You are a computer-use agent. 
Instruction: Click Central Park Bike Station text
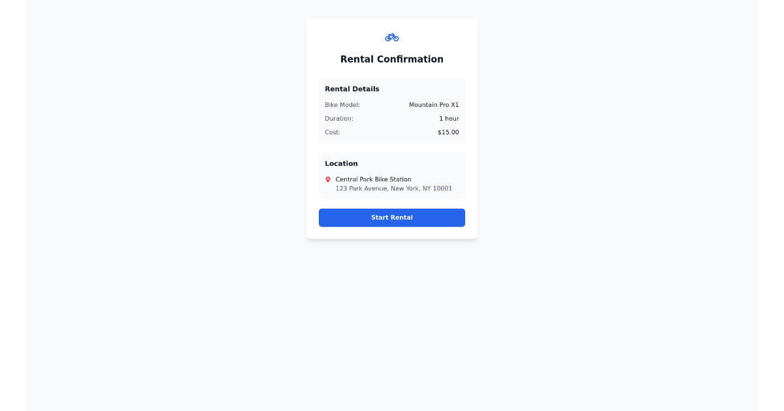pyautogui.click(x=373, y=179)
